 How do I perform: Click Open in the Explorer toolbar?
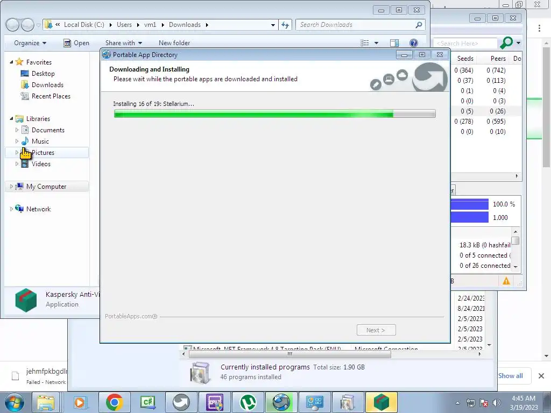click(x=76, y=43)
